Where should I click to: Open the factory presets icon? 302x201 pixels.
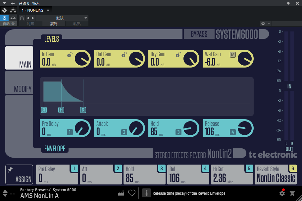click(x=121, y=193)
